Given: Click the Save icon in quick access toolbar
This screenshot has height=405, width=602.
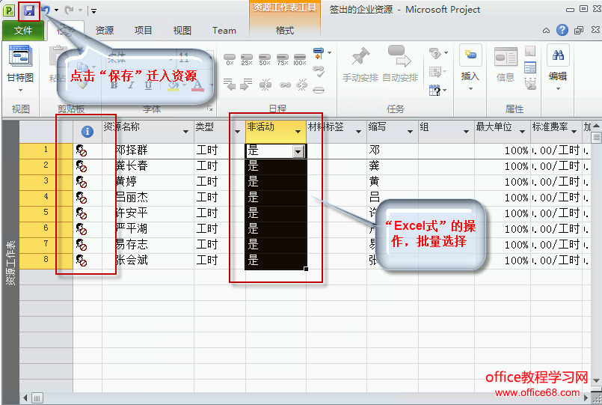Looking at the screenshot, I should pyautogui.click(x=28, y=10).
